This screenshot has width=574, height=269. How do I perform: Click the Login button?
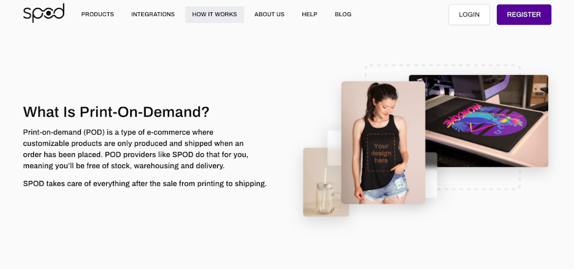(x=469, y=15)
